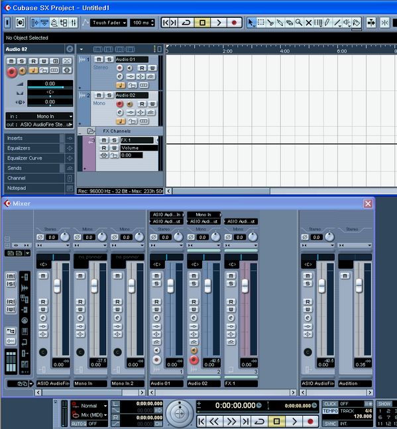
Task: Open Touch Fader automation mode dropdown
Action: [x=109, y=23]
